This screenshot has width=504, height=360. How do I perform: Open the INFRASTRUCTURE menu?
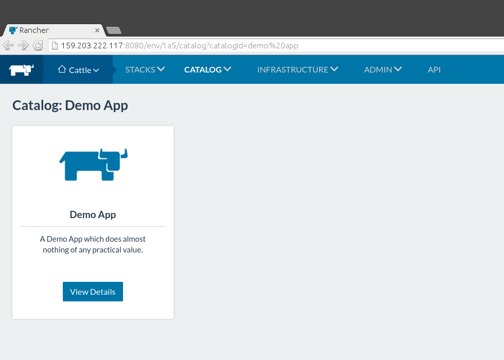[x=298, y=69]
